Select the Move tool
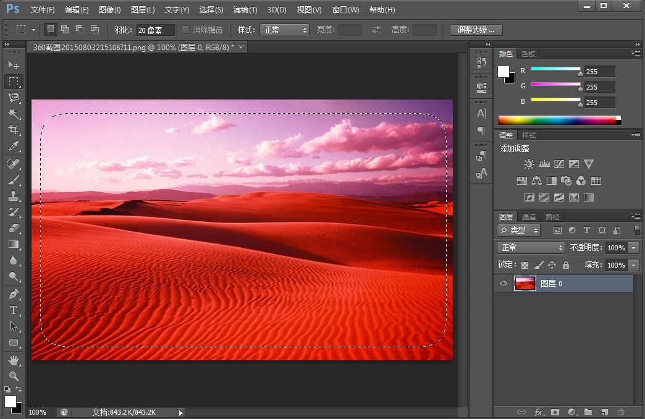This screenshot has width=645, height=419. (x=14, y=65)
